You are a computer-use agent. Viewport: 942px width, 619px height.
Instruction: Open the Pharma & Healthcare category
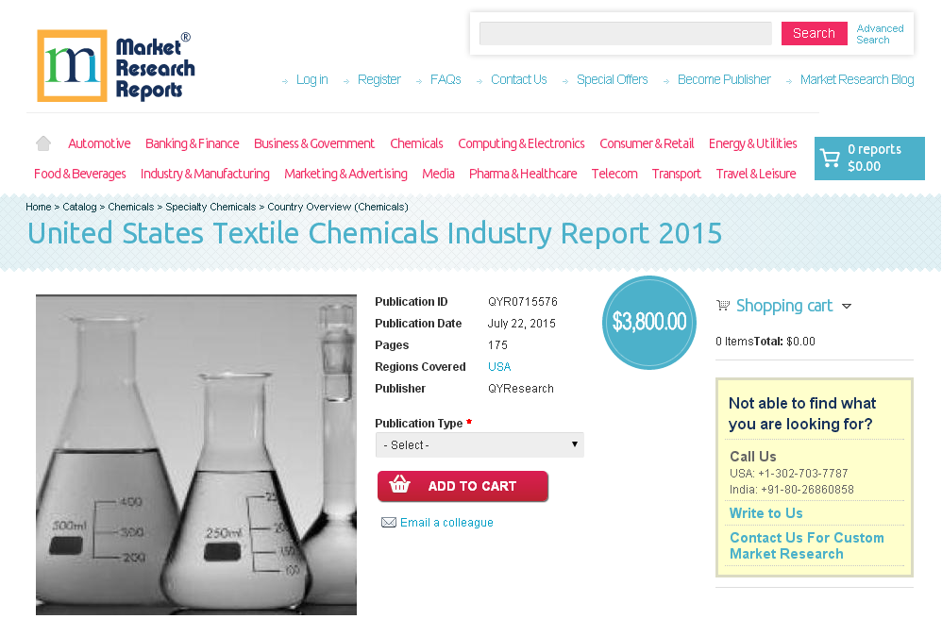[x=522, y=174]
